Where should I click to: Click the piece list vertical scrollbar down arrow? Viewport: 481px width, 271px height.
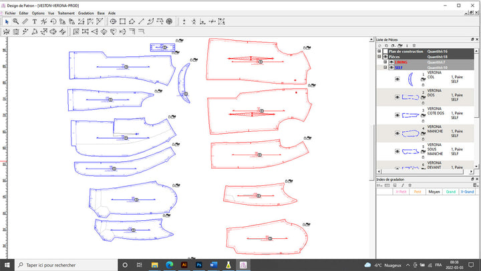tap(476, 166)
